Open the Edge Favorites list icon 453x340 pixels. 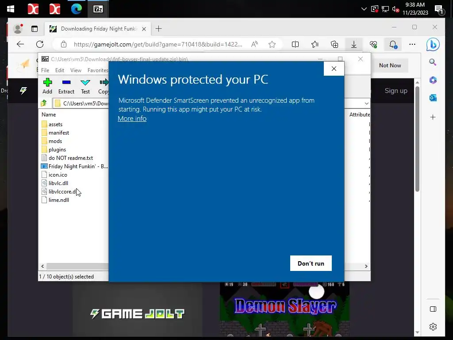coord(315,44)
